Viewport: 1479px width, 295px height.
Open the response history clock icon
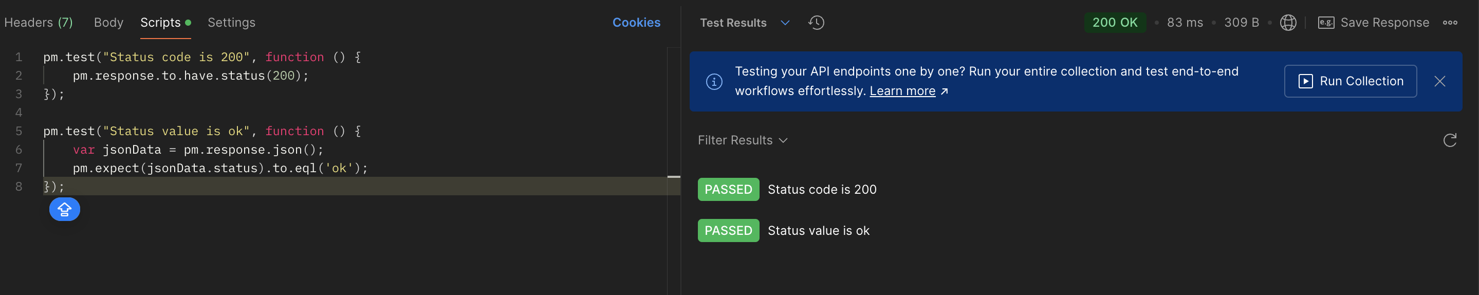816,23
